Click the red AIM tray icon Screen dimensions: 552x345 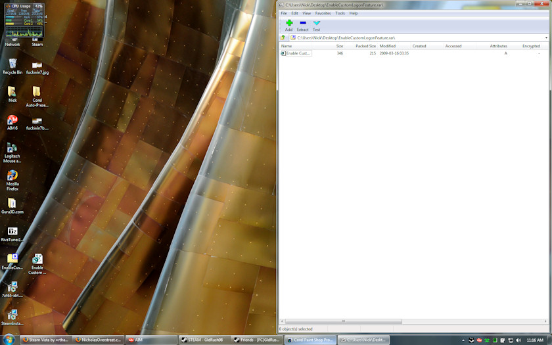(x=479, y=340)
